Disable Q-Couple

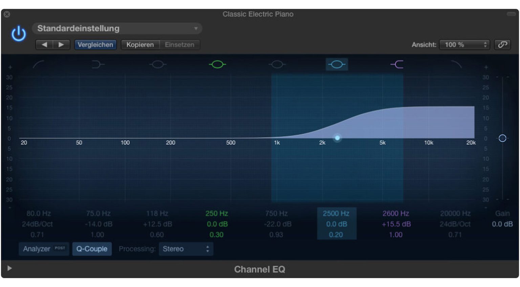click(x=92, y=249)
